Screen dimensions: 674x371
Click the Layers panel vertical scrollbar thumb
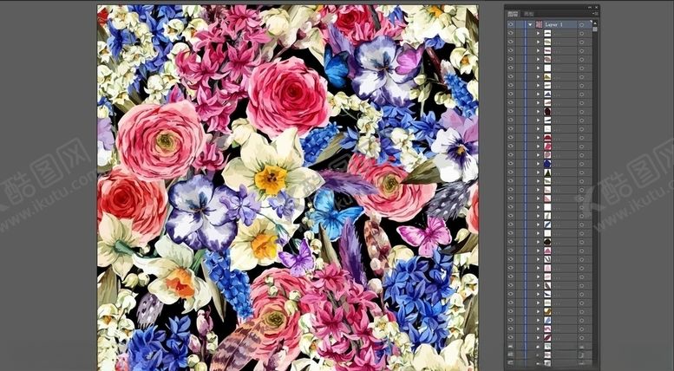pos(594,28)
